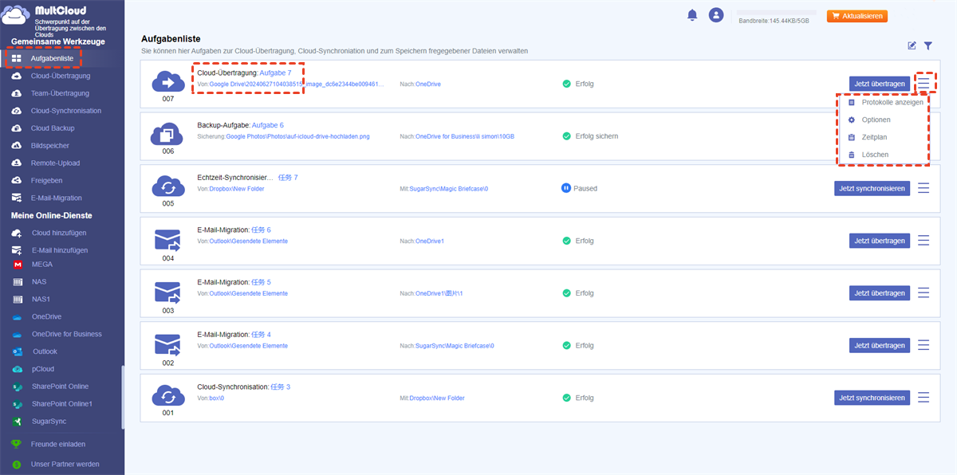The width and height of the screenshot is (957, 475).
Task: Click the backup icon for task 006
Action: [167, 133]
